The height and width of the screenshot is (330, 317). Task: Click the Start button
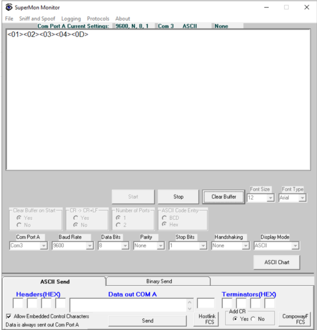133,196
